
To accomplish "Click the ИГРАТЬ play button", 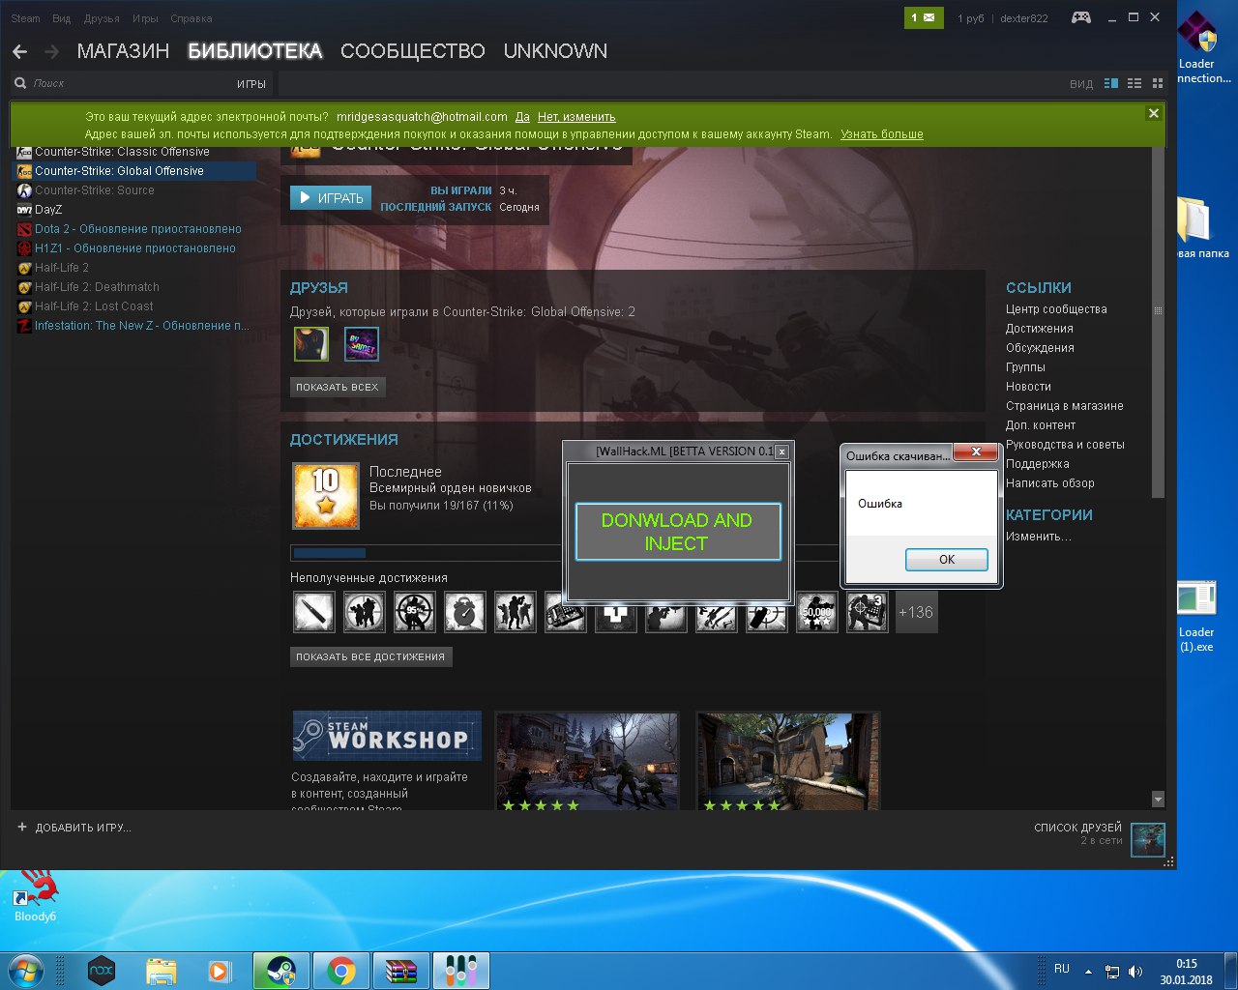I will (x=331, y=198).
